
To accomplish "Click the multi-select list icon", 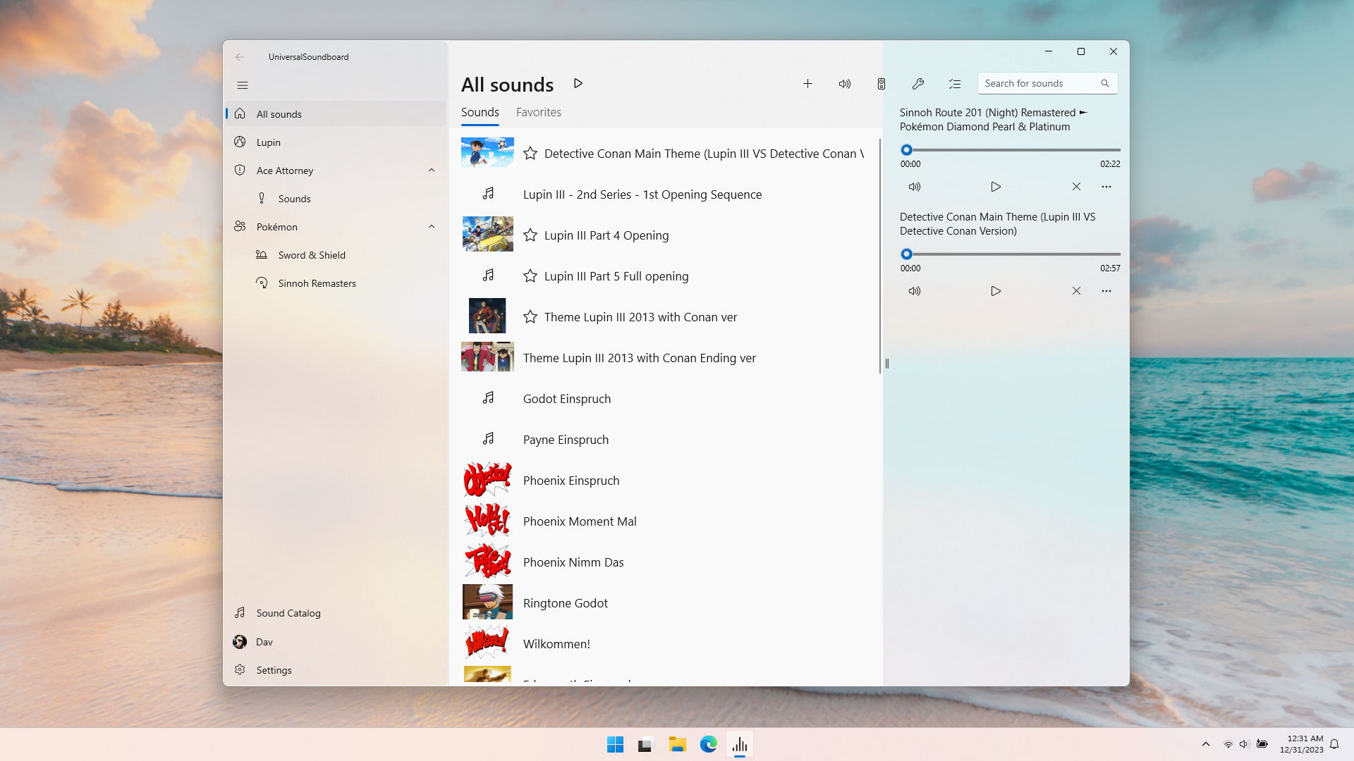I will tap(955, 84).
